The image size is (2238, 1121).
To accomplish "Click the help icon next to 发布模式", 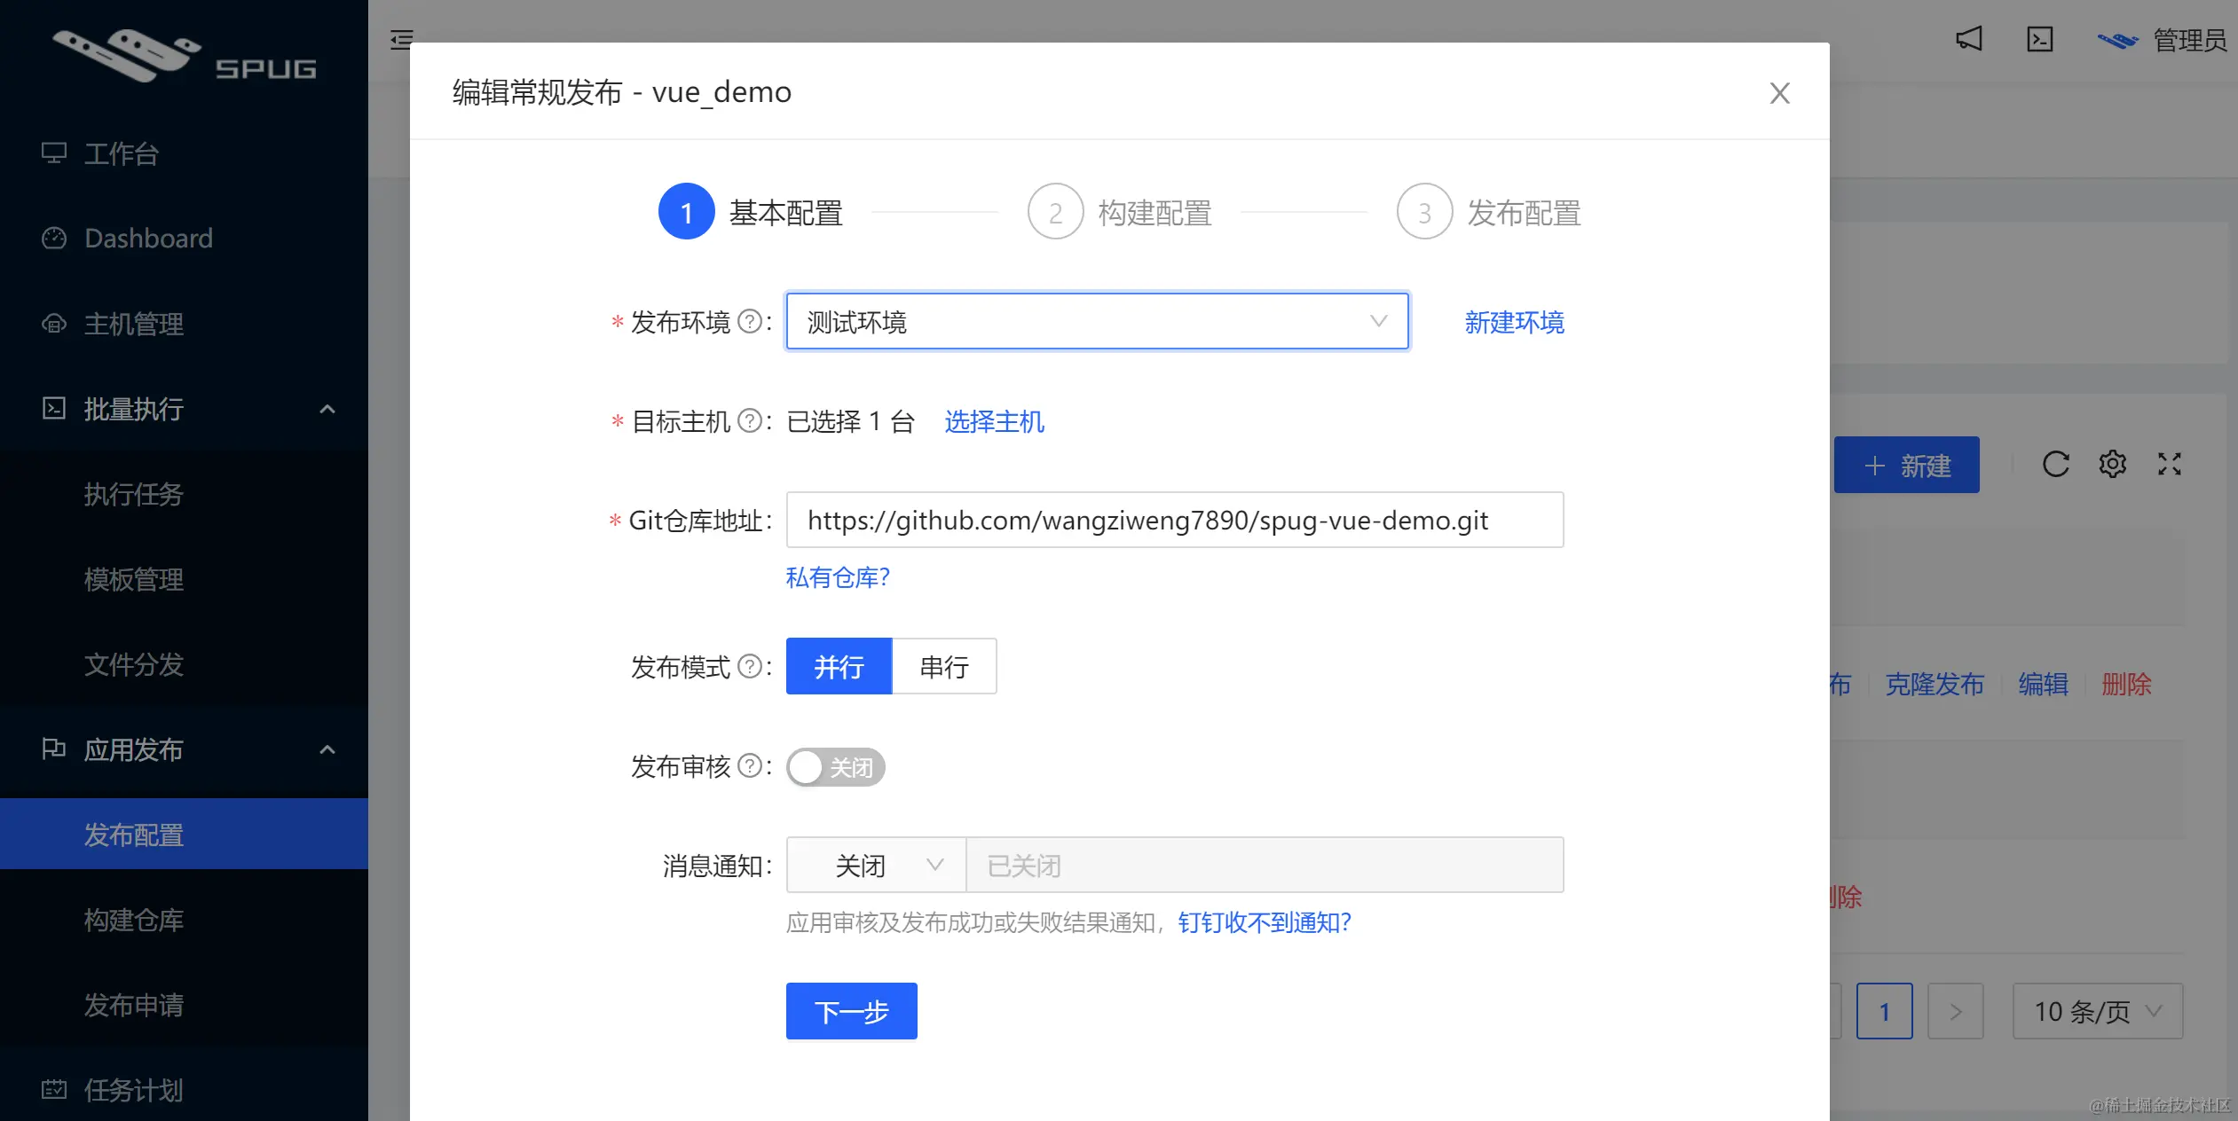I will click(750, 666).
